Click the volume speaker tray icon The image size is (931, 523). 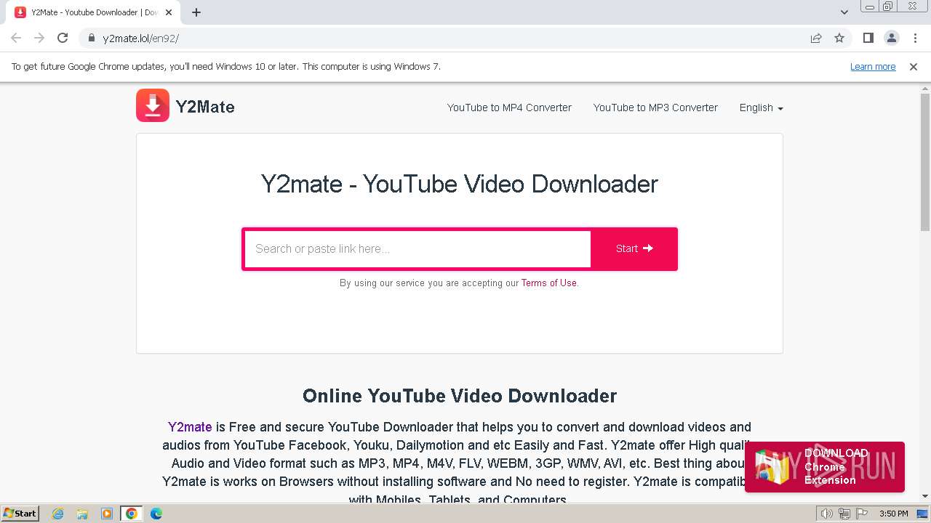tap(826, 514)
